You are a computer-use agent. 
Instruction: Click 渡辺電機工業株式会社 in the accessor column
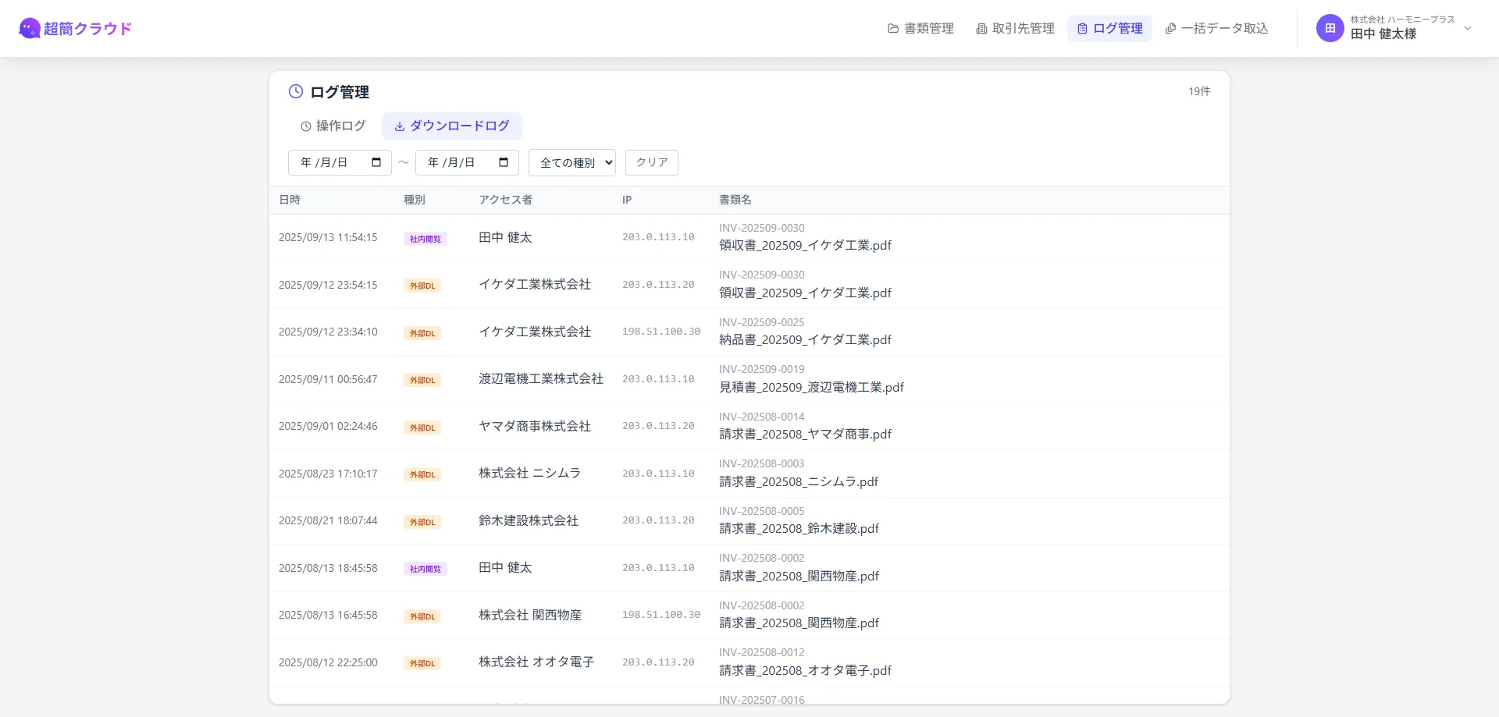[541, 378]
